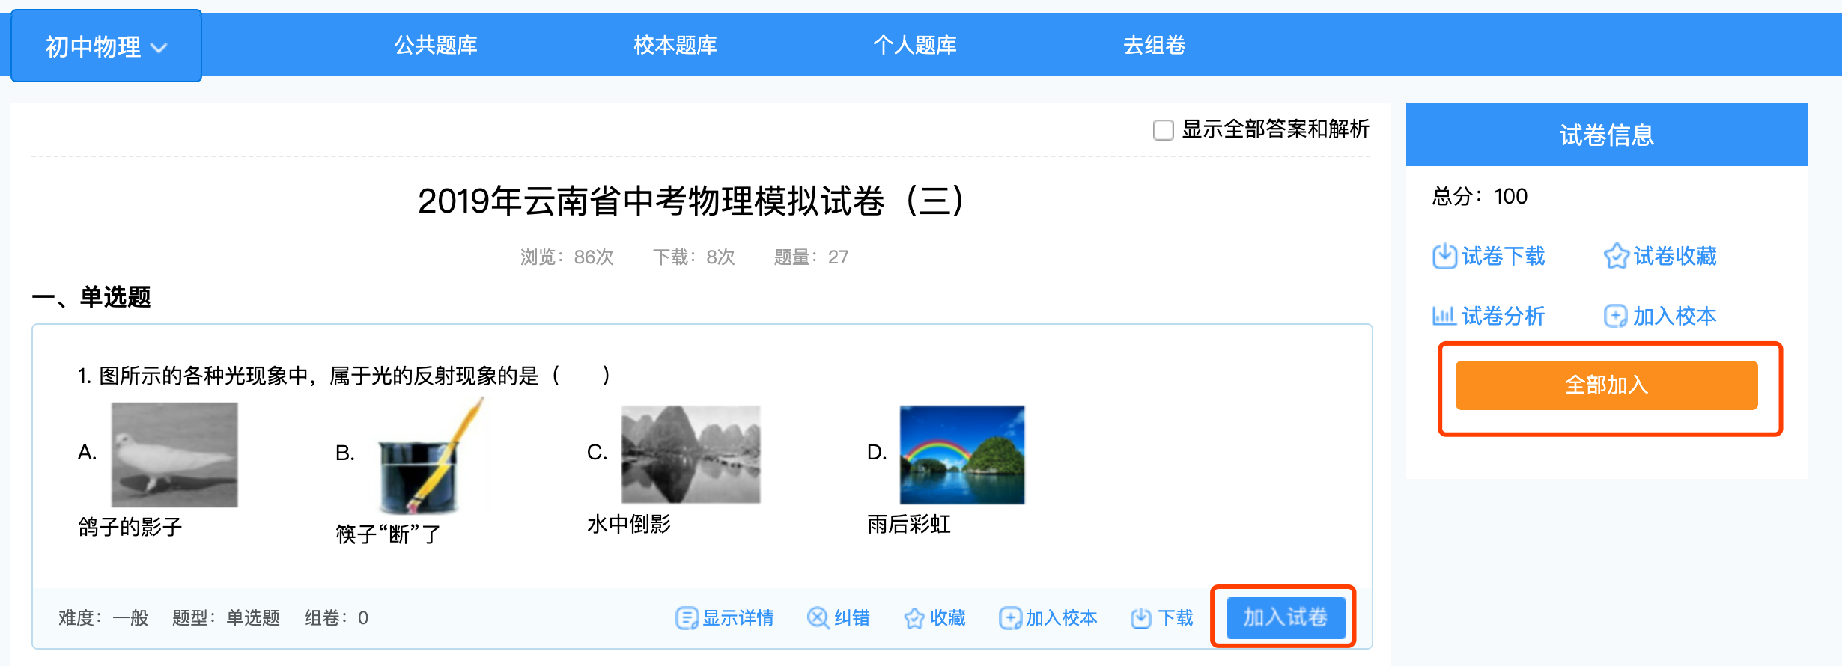The image size is (1842, 666).
Task: Click the blue 加入试卷 button
Action: pyautogui.click(x=1285, y=617)
